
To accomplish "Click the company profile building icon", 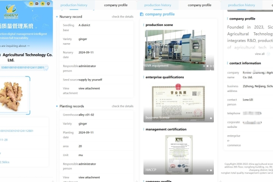I will pos(142,14).
